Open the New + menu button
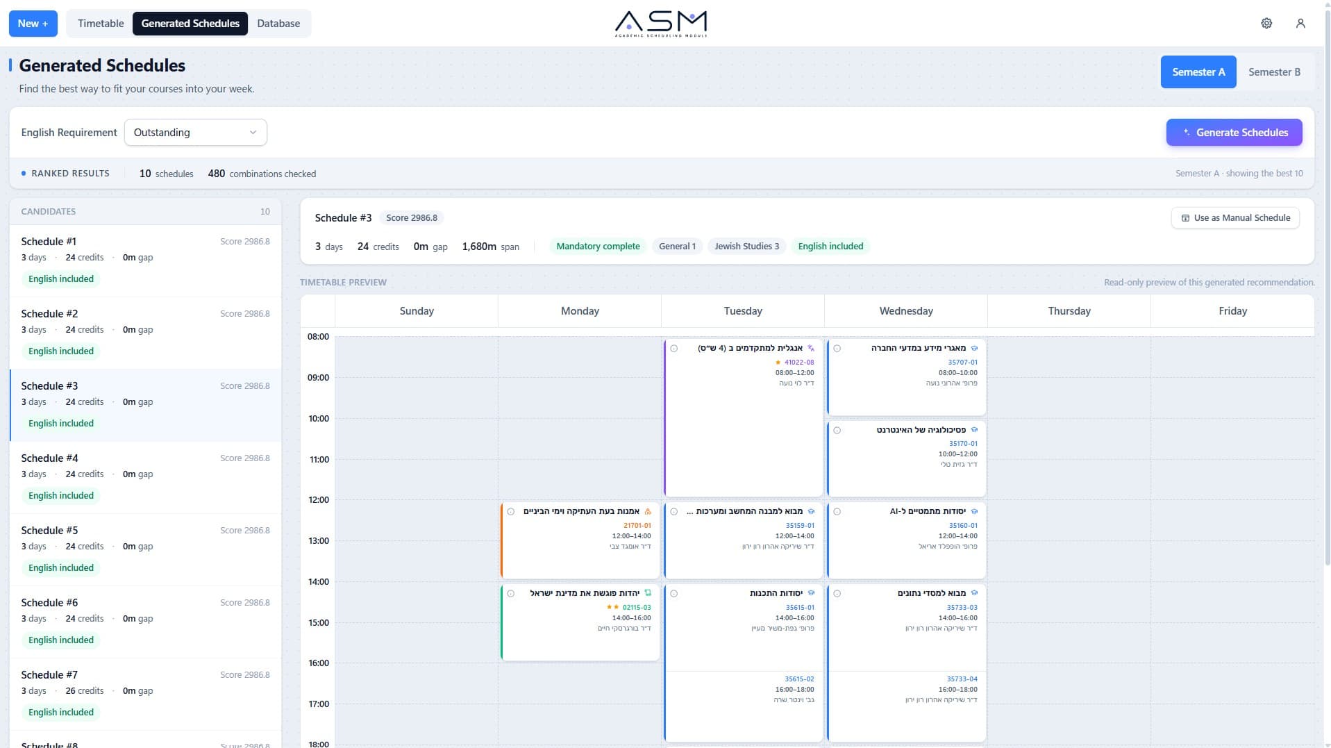Image resolution: width=1331 pixels, height=748 pixels. point(33,23)
